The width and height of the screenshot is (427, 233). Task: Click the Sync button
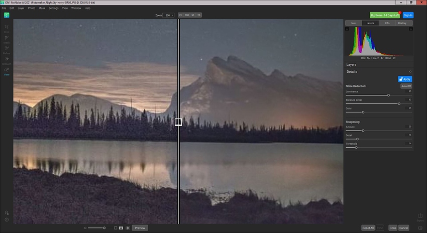[380, 228]
